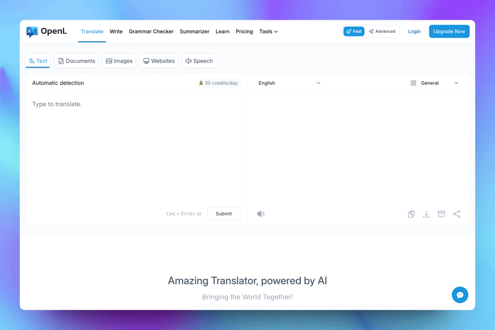Switch to the Documents tab
This screenshot has width=495, height=330.
(76, 61)
